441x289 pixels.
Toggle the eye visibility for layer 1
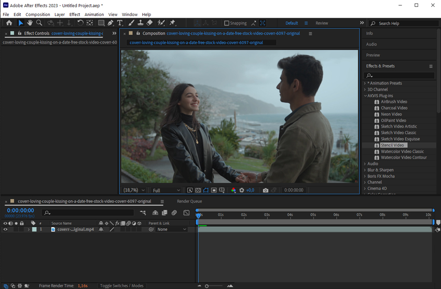[x=5, y=229]
